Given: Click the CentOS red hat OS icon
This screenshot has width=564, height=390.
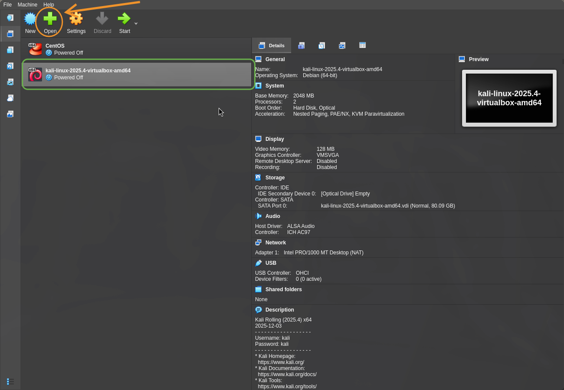Looking at the screenshot, I should pos(35,49).
